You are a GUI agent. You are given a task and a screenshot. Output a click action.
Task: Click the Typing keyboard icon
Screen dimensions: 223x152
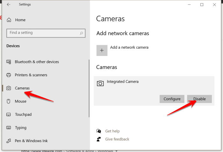(9, 128)
